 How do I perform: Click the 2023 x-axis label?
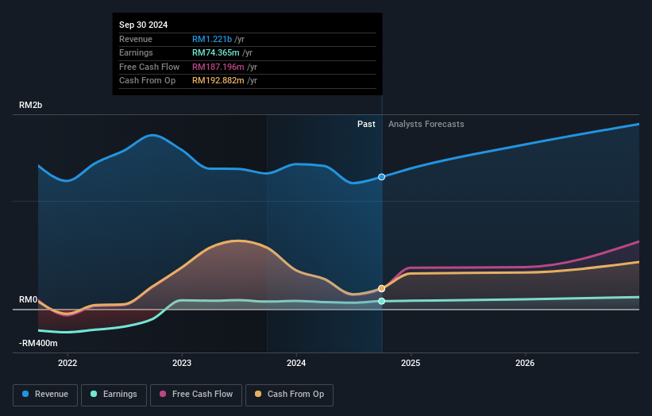182,363
